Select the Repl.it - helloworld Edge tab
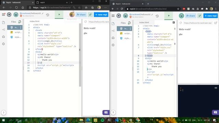This screenshot has width=219, height=123. click(17, 2)
